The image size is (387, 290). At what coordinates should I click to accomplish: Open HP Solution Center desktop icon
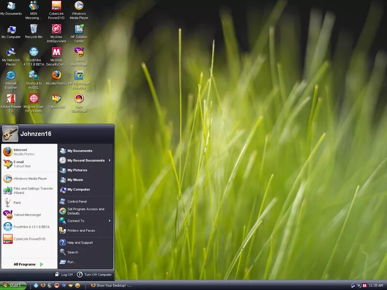(79, 33)
